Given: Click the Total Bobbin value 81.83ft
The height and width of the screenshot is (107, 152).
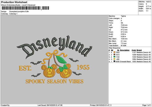Looking at the screenshot, I should coord(124,46).
